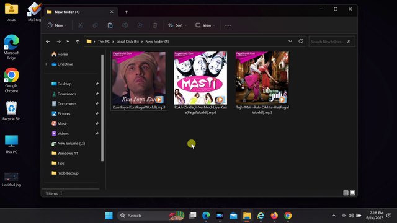This screenshot has width=397, height=223.
Task: Open Pictures in navigation pane
Action: pyautogui.click(x=61, y=113)
